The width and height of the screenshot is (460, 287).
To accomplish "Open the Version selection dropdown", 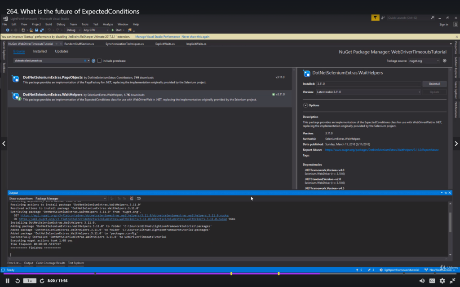I will coord(368,92).
